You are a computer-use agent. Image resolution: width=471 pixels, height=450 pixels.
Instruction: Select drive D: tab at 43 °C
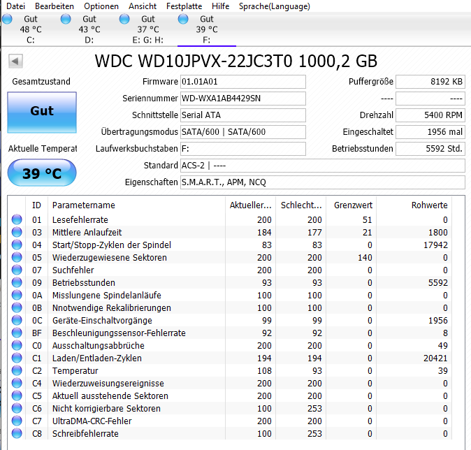pos(89,29)
